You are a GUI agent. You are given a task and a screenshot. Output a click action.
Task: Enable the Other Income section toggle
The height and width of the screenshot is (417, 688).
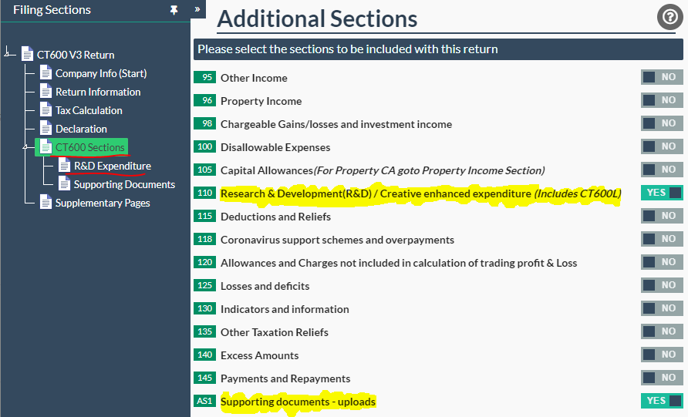tap(662, 77)
